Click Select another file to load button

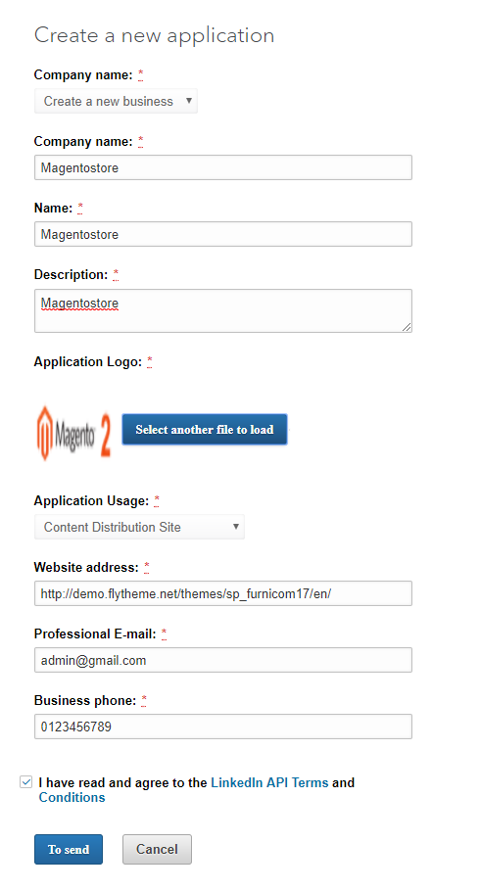(205, 430)
